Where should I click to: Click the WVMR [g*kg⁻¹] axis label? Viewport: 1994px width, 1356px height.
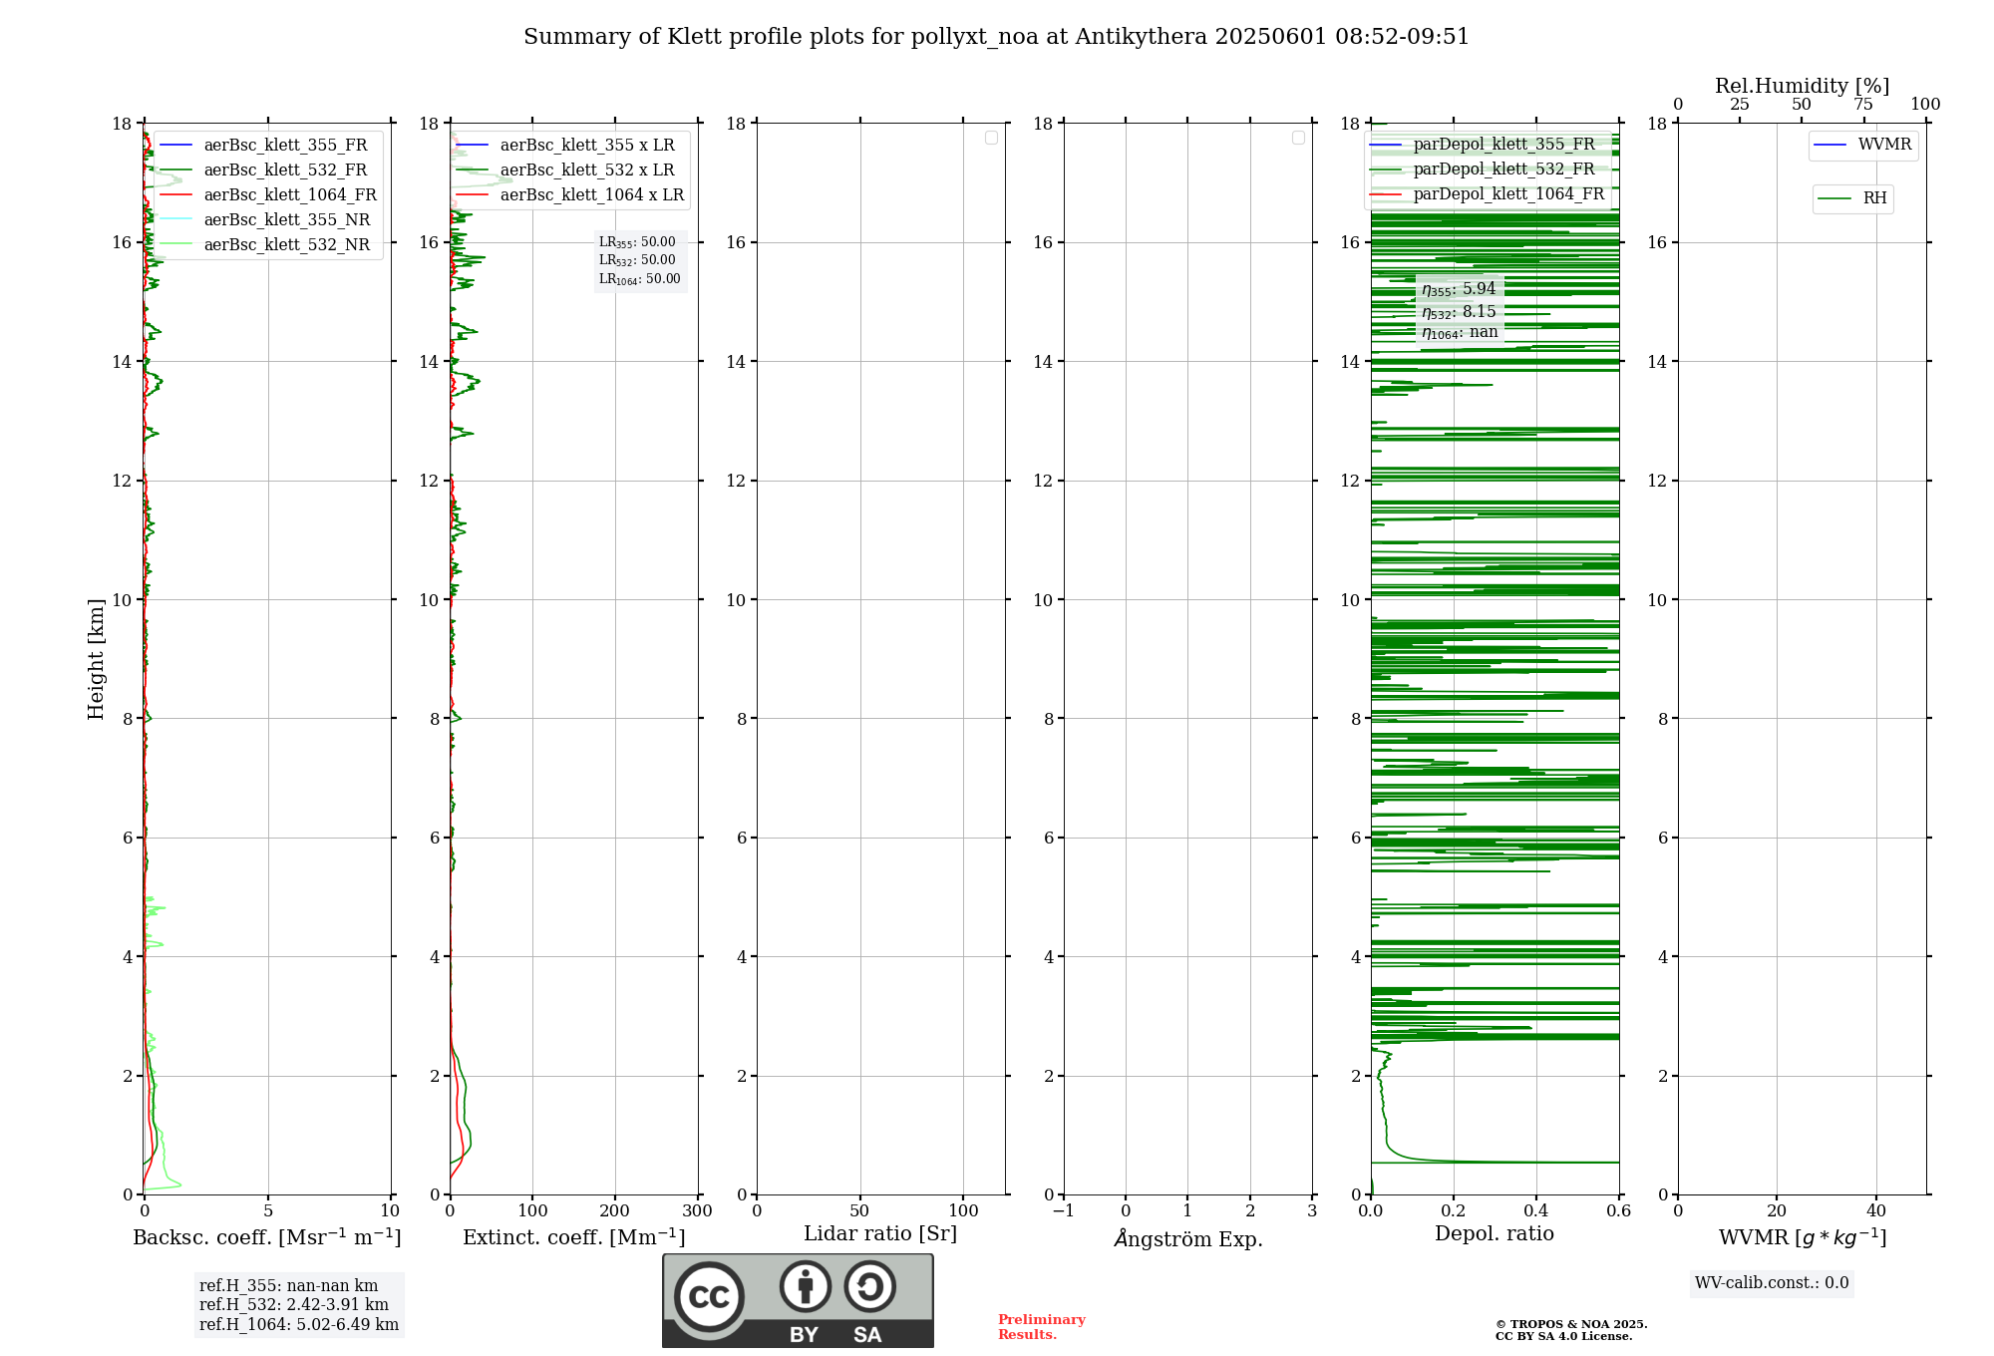(1803, 1237)
